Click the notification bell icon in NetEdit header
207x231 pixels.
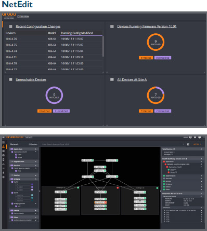195,137
